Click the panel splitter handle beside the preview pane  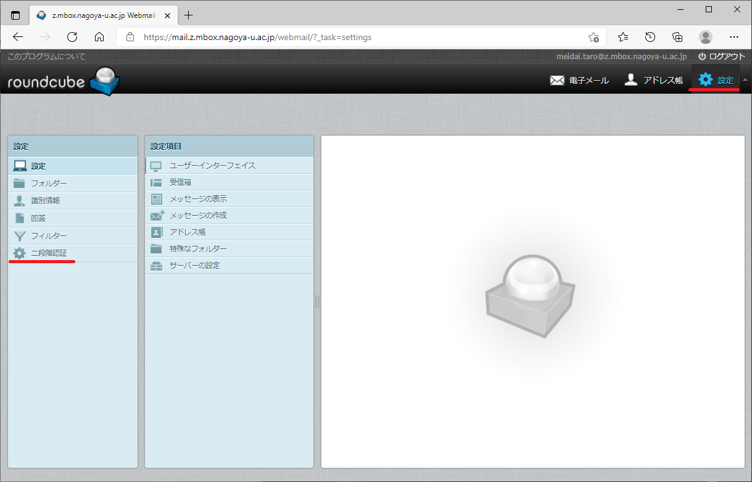(x=317, y=301)
